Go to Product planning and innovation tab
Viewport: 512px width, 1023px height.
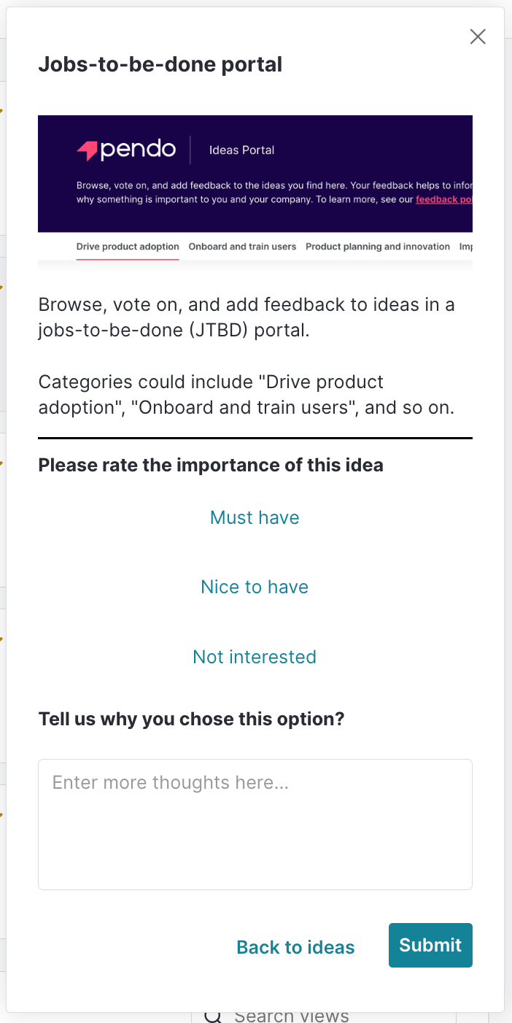(378, 247)
